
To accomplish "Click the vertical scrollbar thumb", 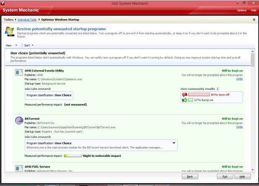I will tap(253, 60).
